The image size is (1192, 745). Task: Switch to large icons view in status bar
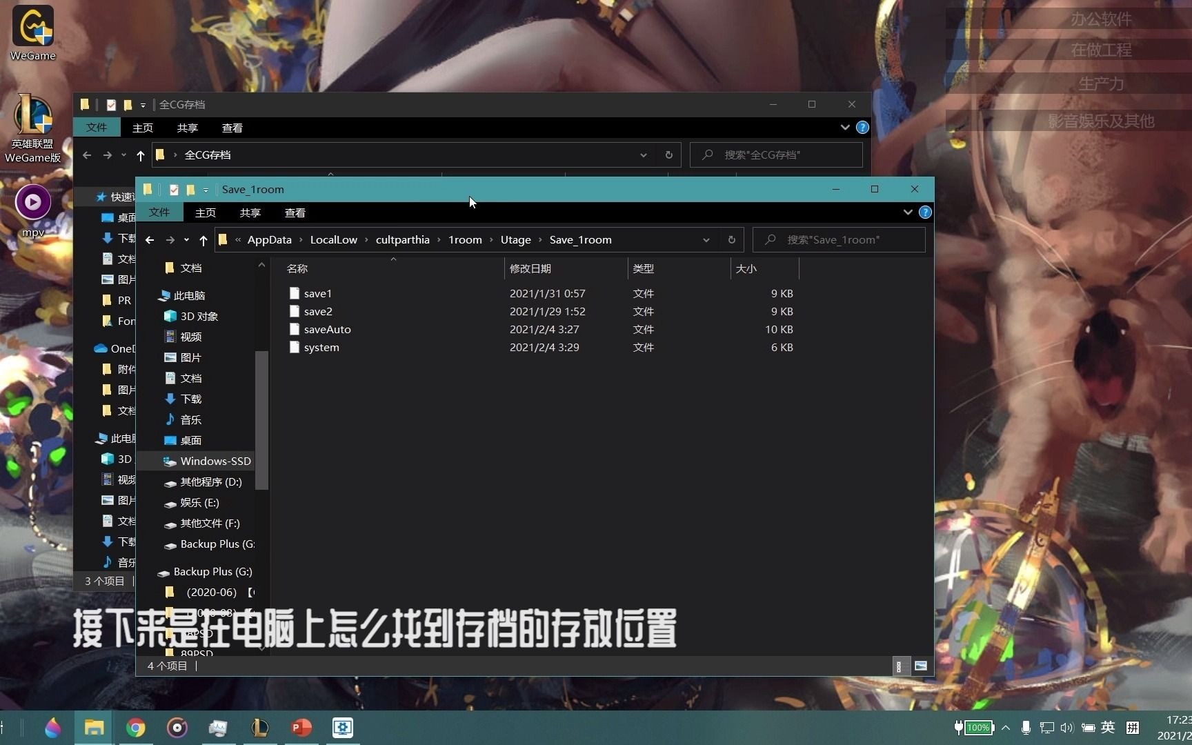pos(920,666)
